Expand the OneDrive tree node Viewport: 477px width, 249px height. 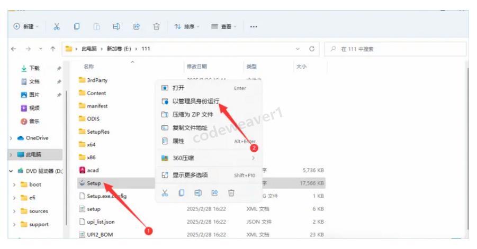[11, 138]
